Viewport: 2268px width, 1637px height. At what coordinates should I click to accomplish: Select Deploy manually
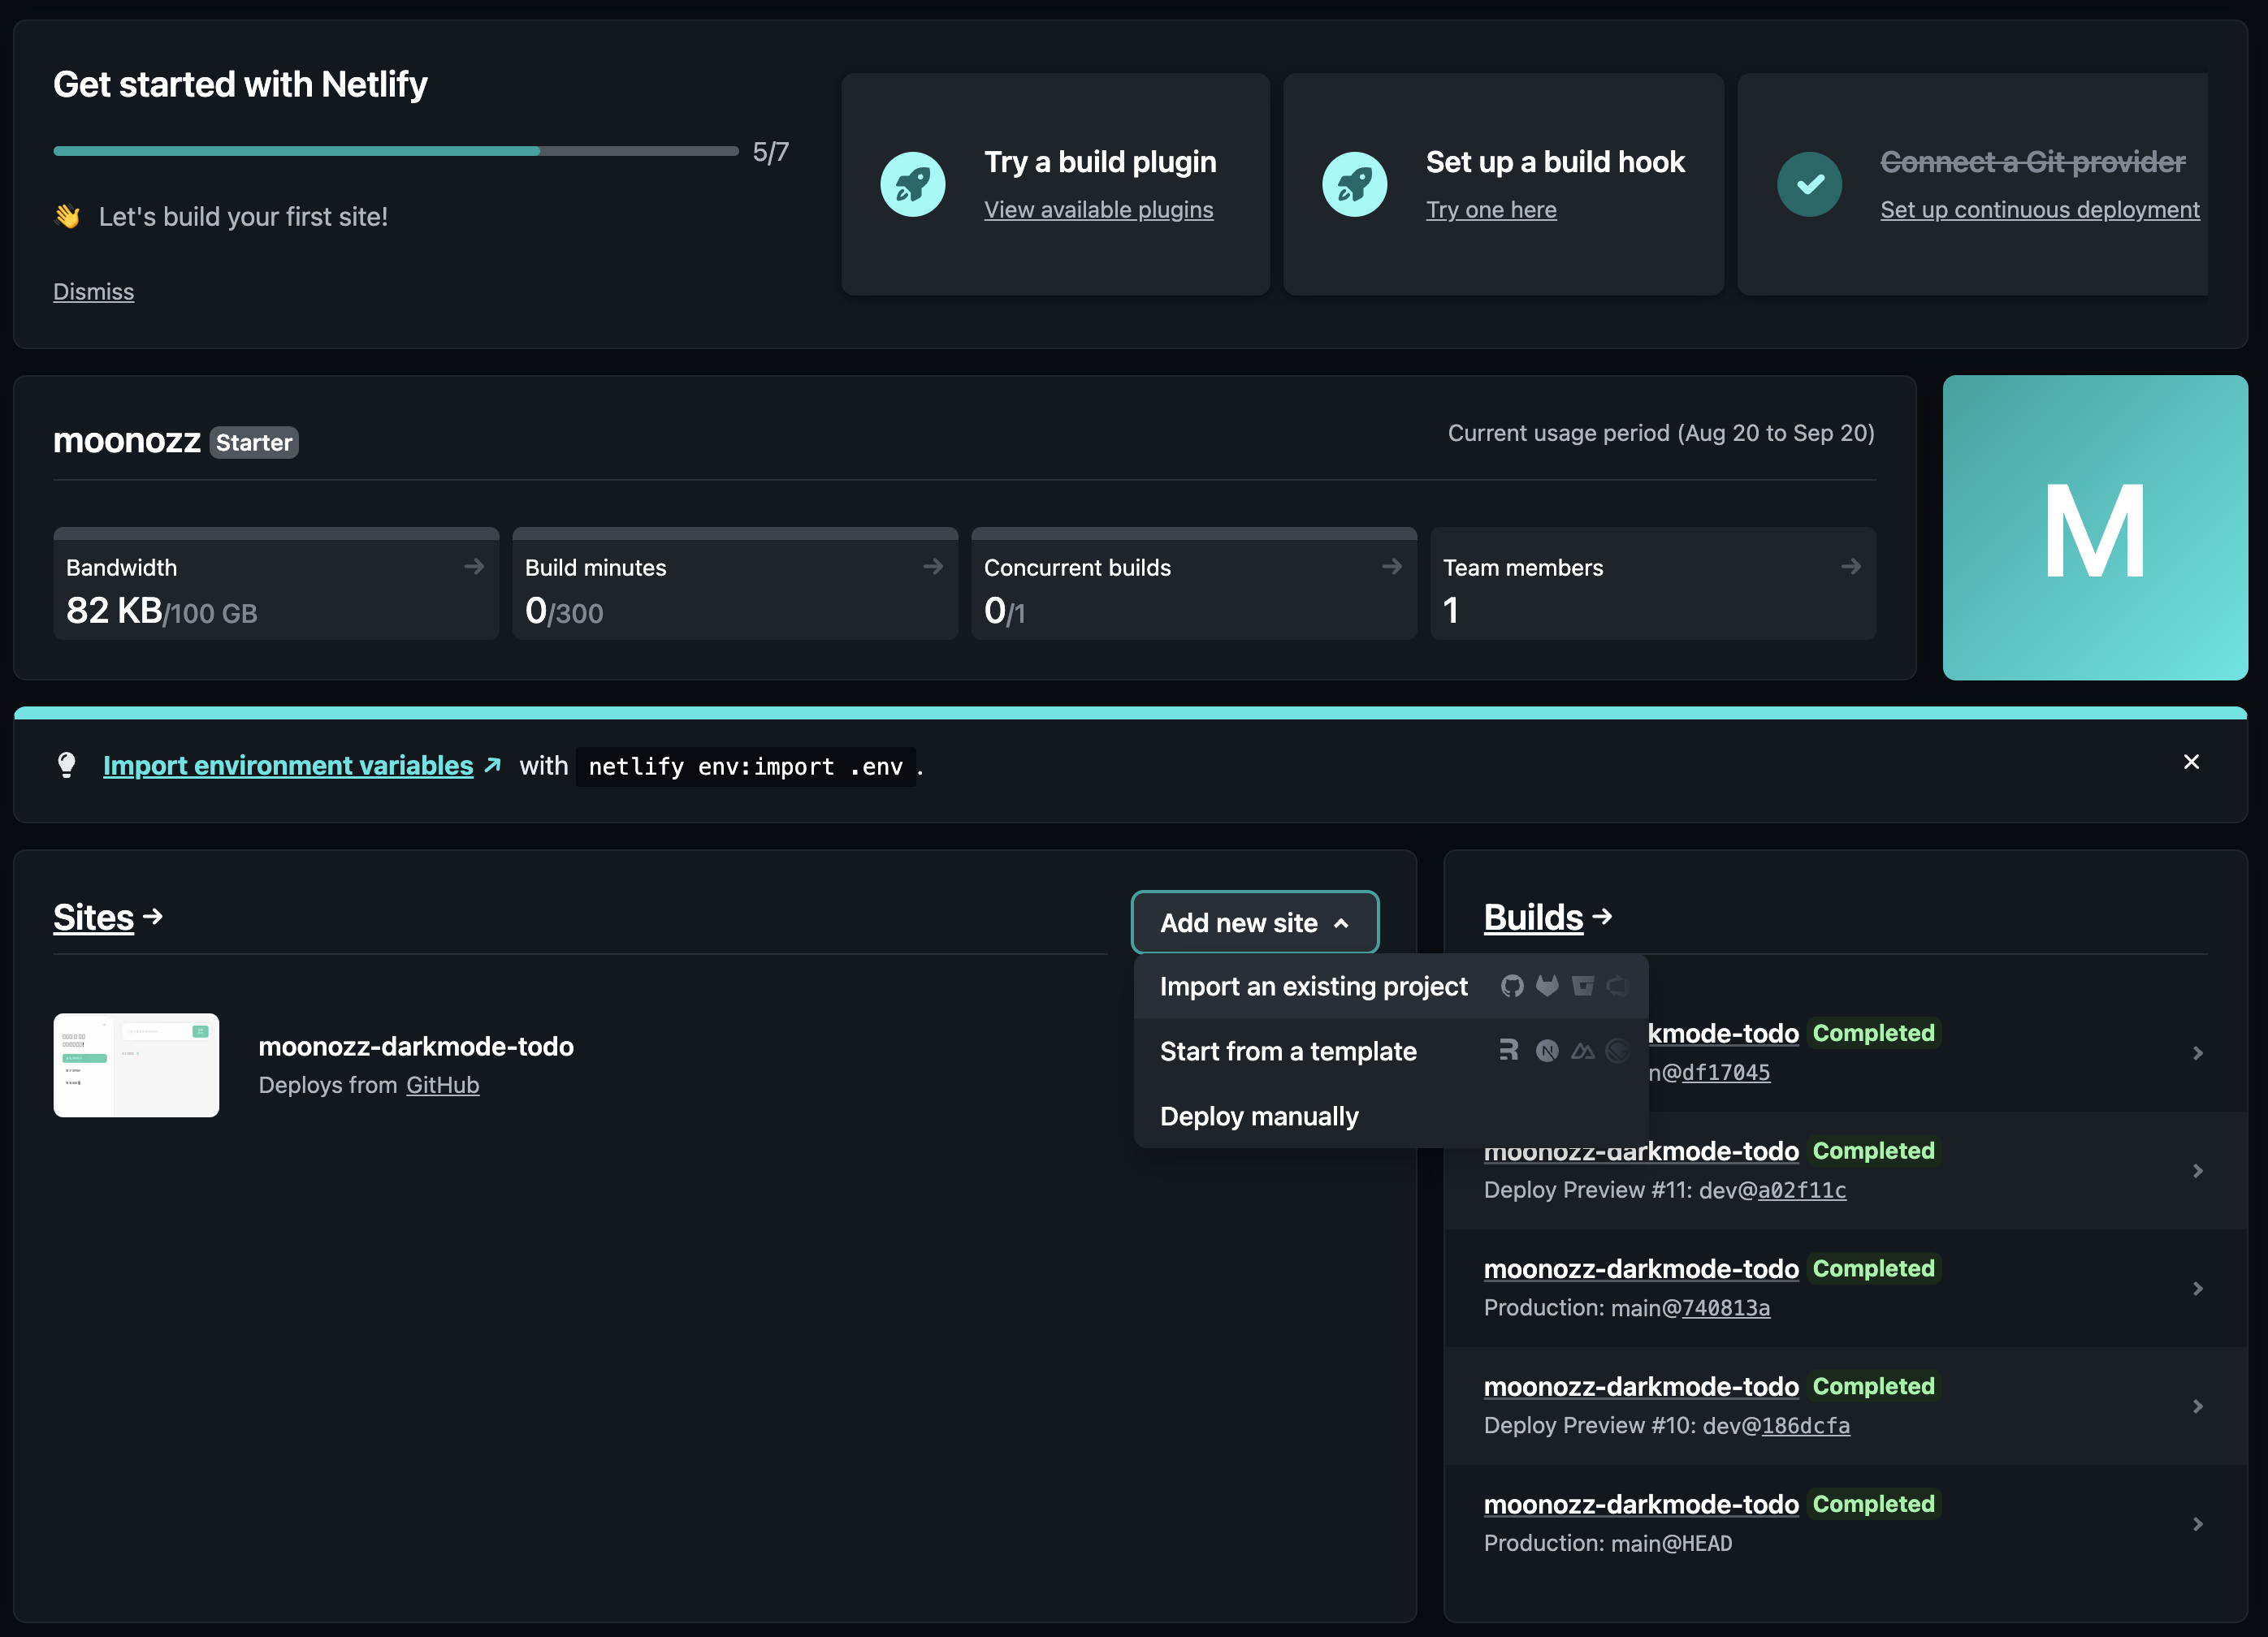pyautogui.click(x=1391, y=1117)
